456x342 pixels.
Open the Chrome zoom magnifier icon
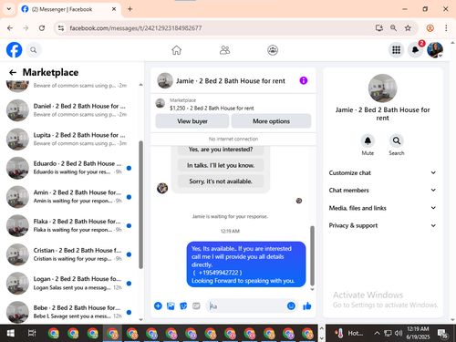393,28
